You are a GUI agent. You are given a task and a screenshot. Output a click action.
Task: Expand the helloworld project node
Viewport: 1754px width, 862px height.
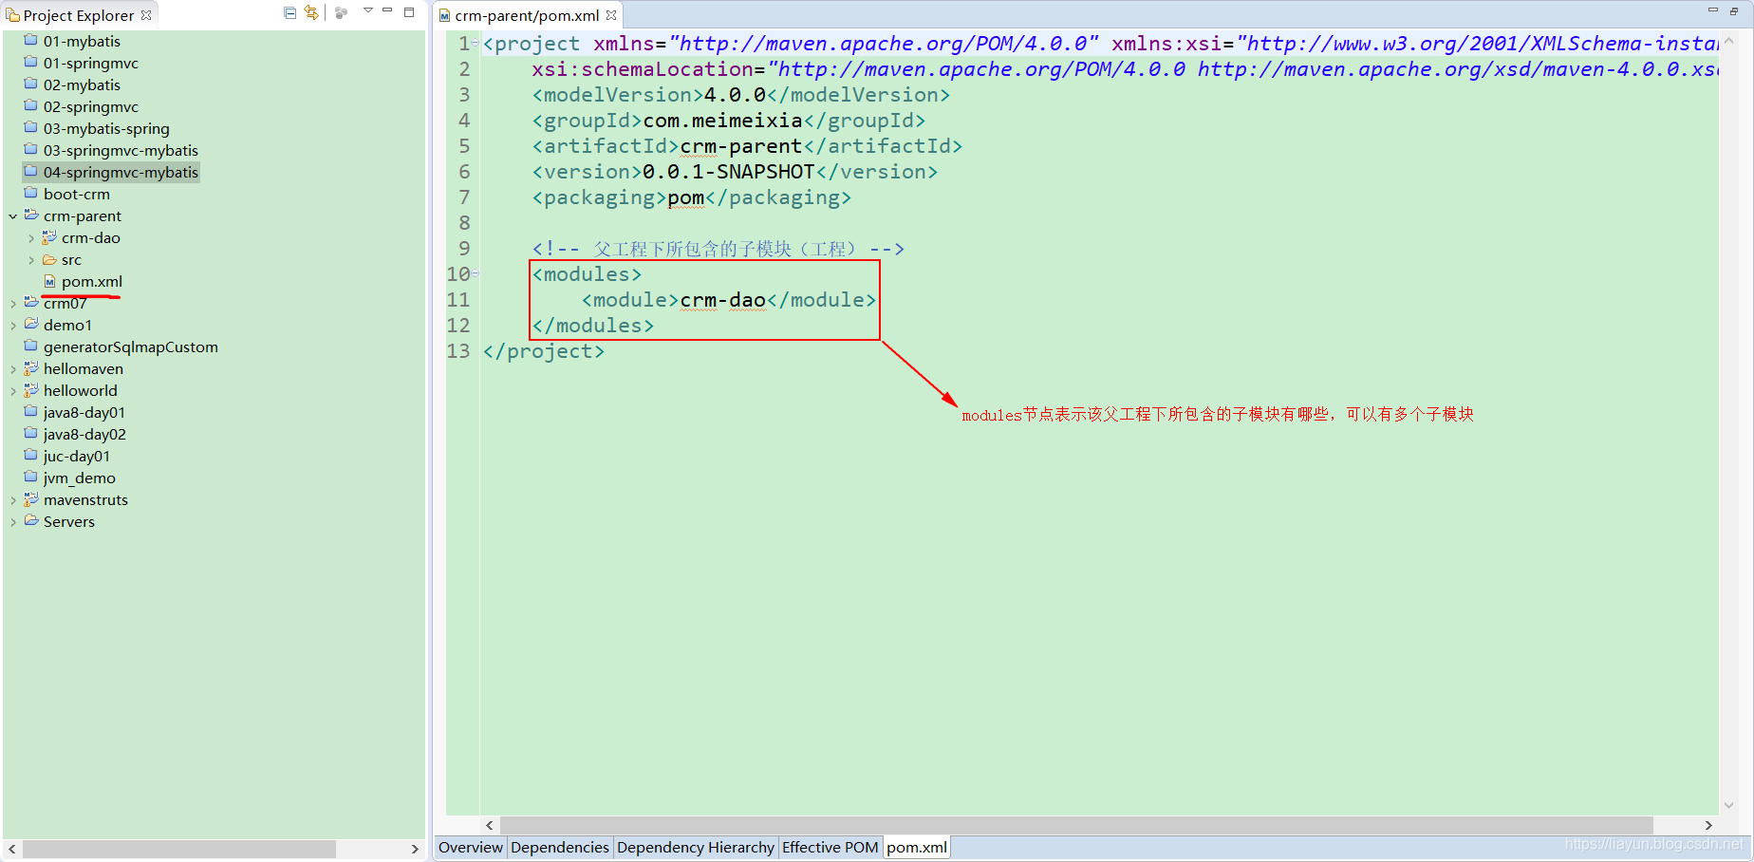[13, 391]
